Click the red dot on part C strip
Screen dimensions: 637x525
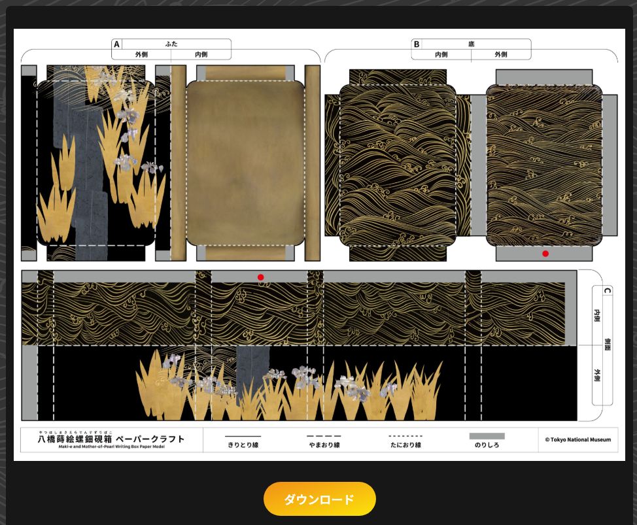click(261, 277)
